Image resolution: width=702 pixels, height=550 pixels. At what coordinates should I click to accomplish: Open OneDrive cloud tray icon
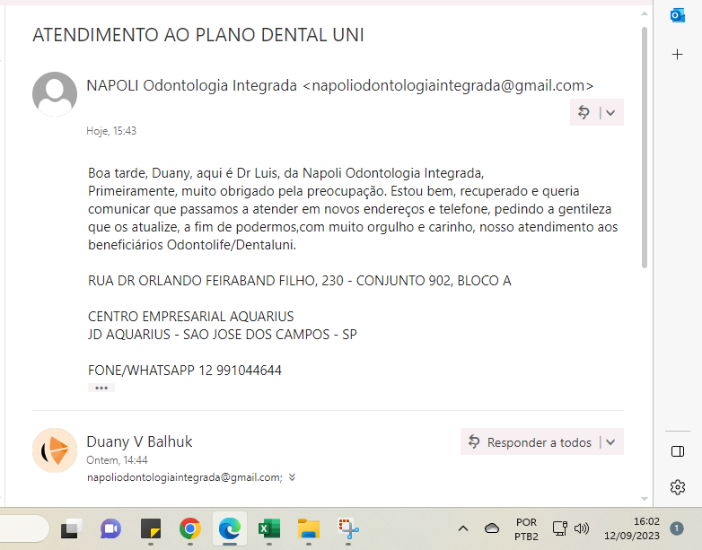tap(492, 528)
